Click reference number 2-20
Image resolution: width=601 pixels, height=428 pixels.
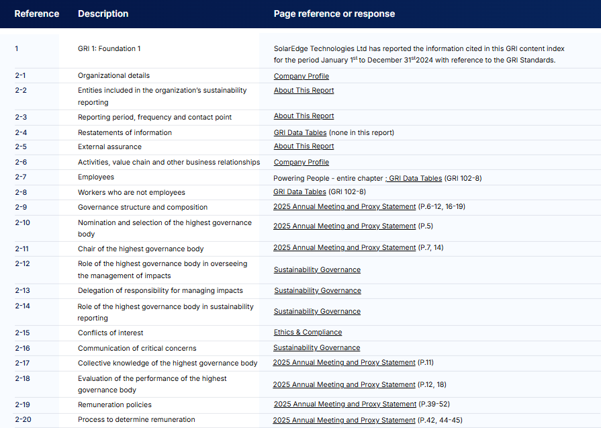[23, 419]
